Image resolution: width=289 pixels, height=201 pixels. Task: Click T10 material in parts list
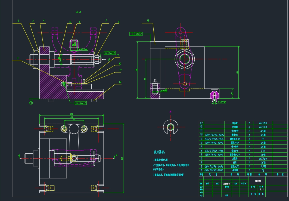coord(263,151)
